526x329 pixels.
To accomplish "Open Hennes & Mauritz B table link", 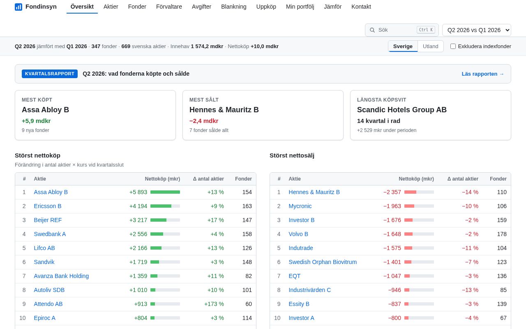I will point(314,192).
